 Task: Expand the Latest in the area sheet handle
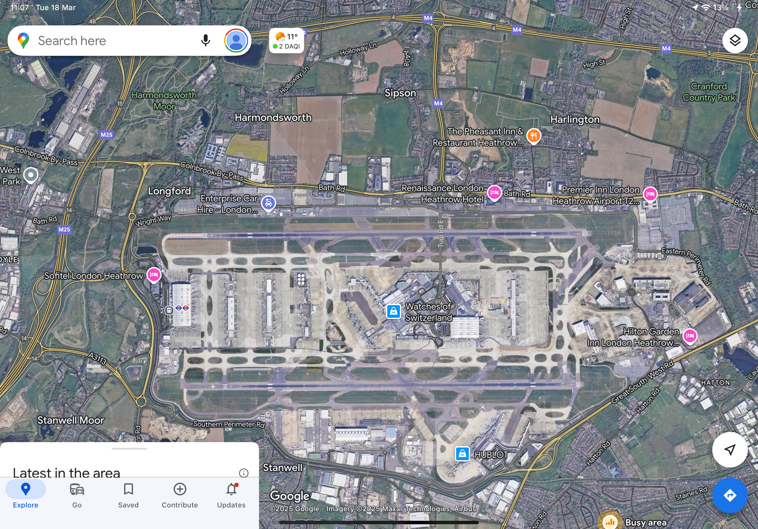(130, 448)
